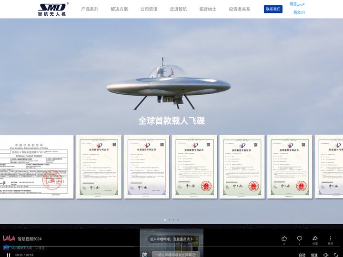This screenshot has height=257, width=343.
Task: Switch language to English (英文EN)
Action: [x=299, y=12]
